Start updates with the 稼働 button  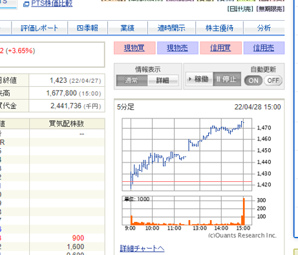coord(199,79)
